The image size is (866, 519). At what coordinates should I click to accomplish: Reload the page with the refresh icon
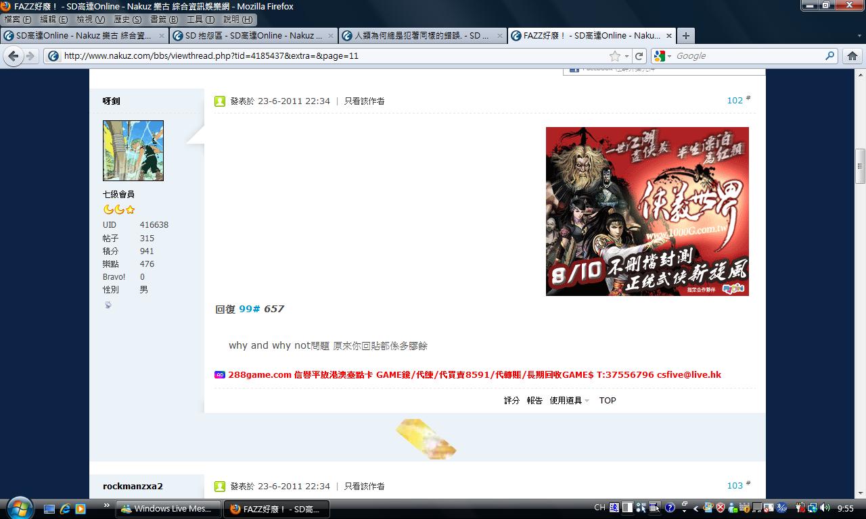[639, 56]
